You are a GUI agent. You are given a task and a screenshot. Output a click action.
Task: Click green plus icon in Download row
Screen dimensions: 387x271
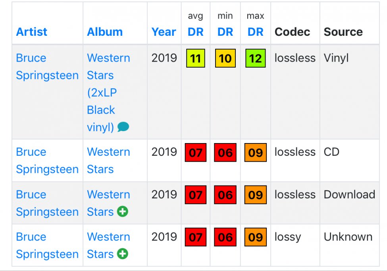pyautogui.click(x=122, y=211)
